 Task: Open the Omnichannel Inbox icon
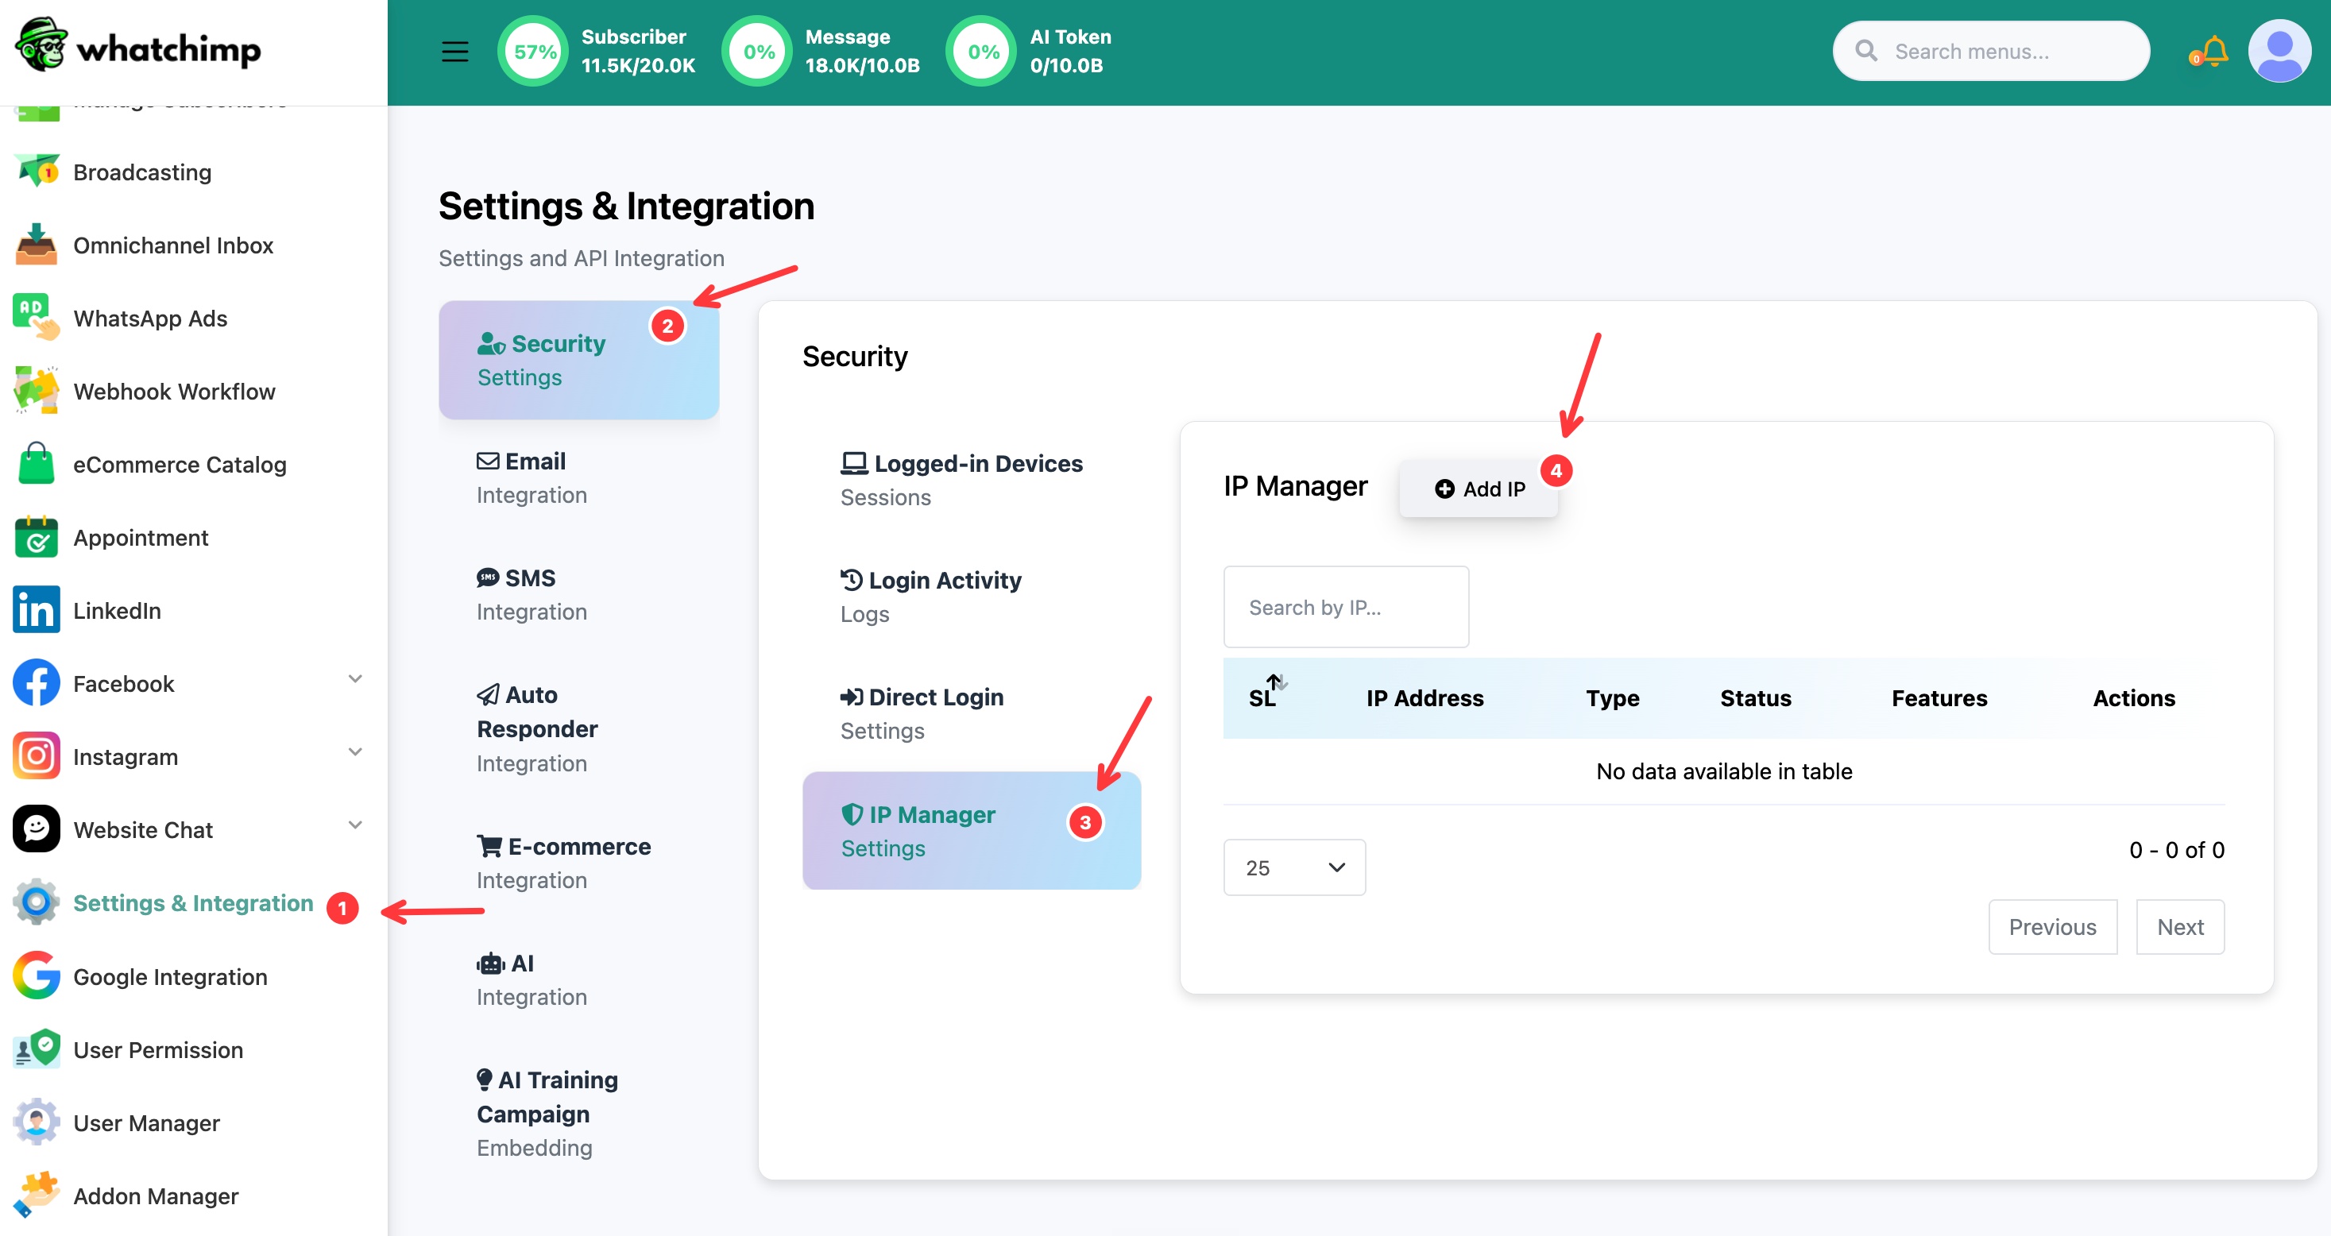[x=37, y=245]
